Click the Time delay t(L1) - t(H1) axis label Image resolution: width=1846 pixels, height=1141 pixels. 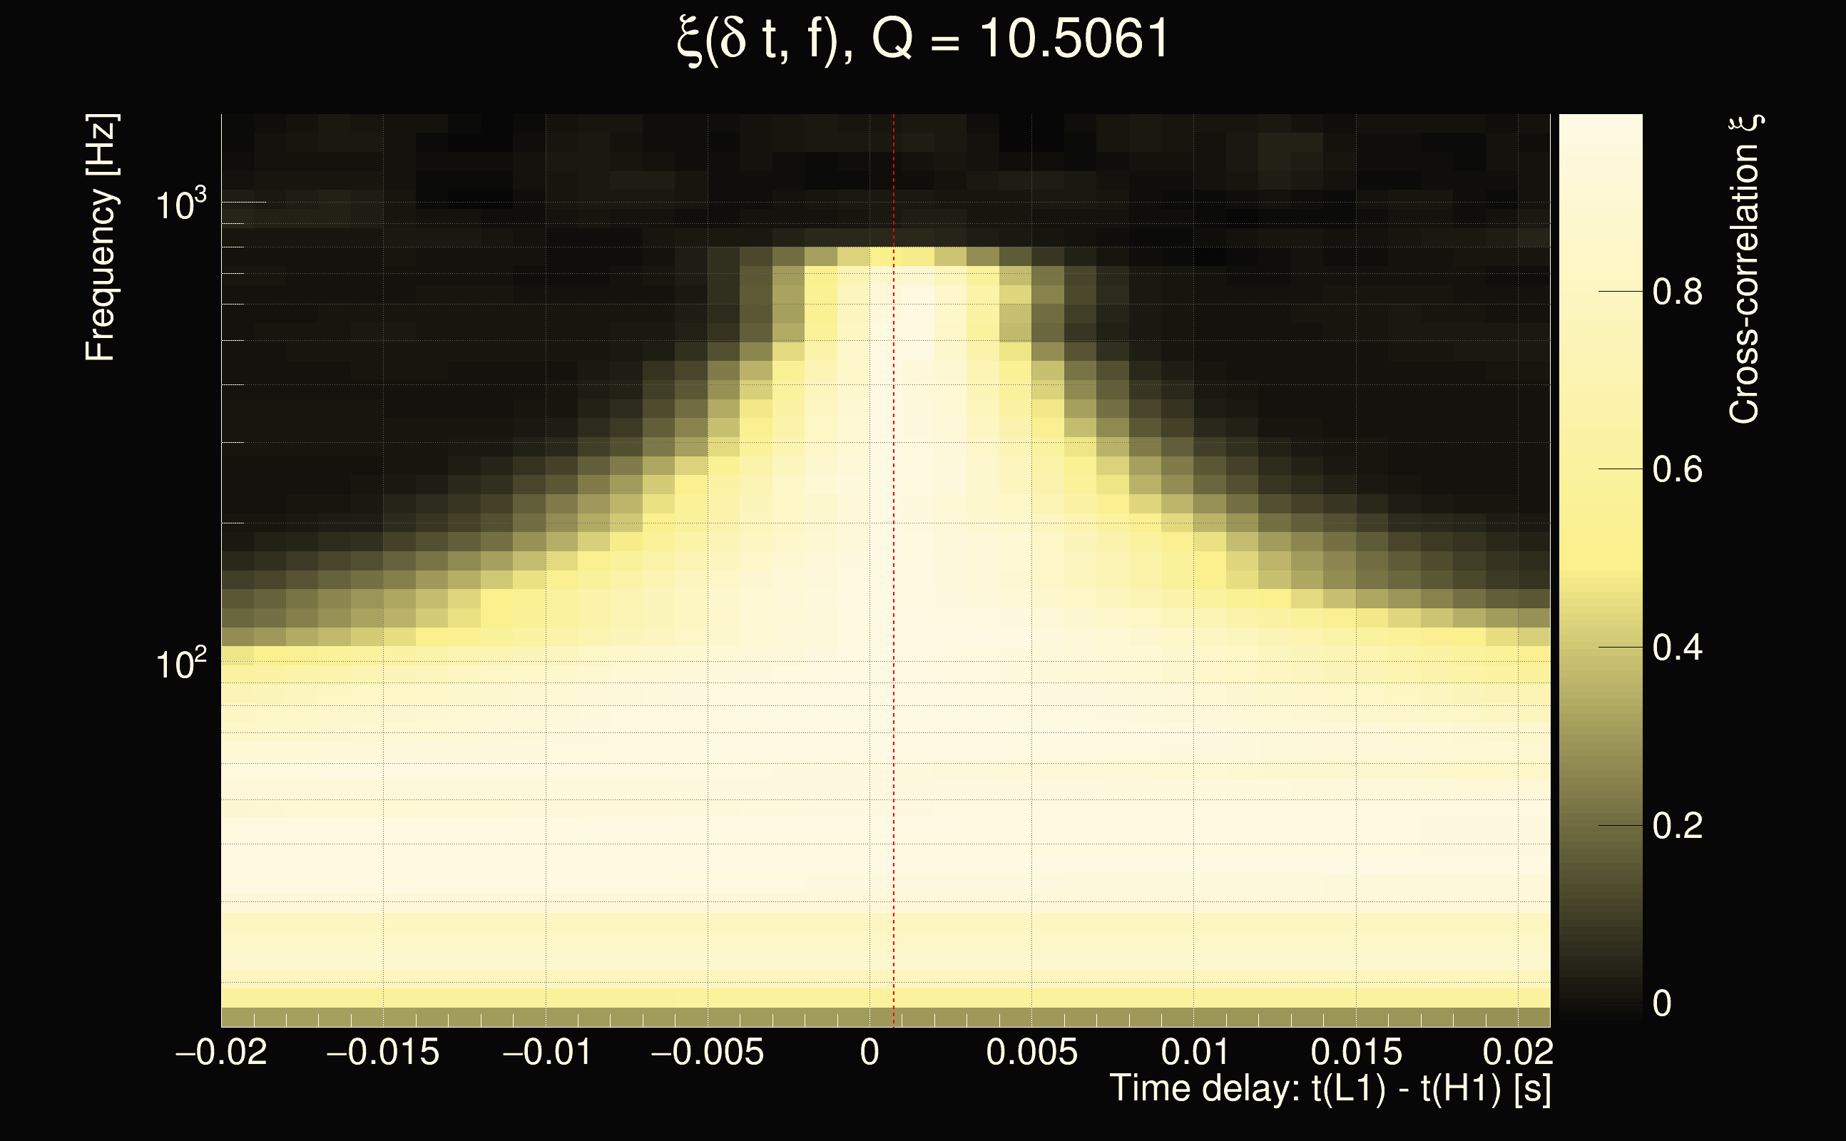1330,1089
